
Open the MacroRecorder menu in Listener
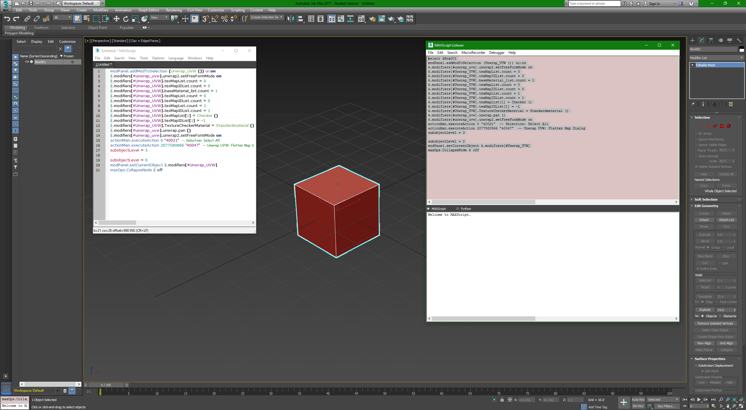473,53
